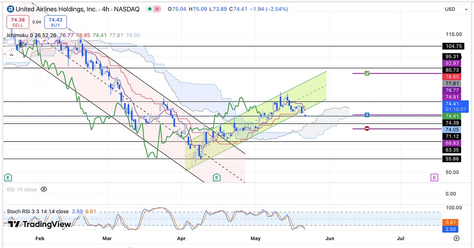Open the earnings marker near April
The width and height of the screenshot is (474, 248).
pyautogui.click(x=216, y=177)
